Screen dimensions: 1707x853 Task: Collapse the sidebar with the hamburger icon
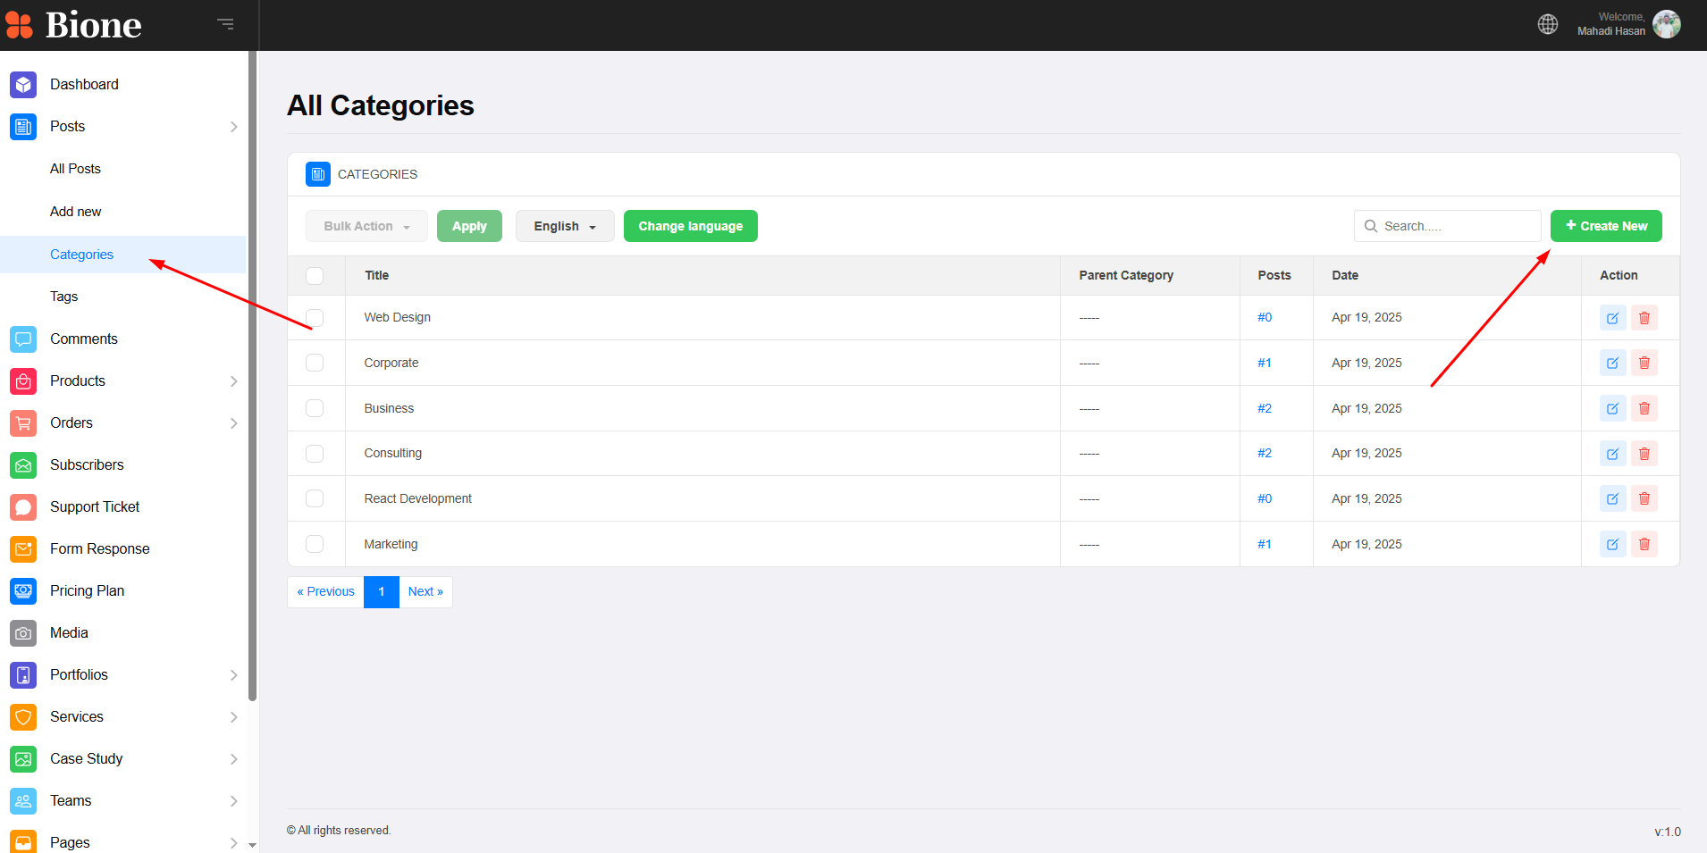click(225, 24)
